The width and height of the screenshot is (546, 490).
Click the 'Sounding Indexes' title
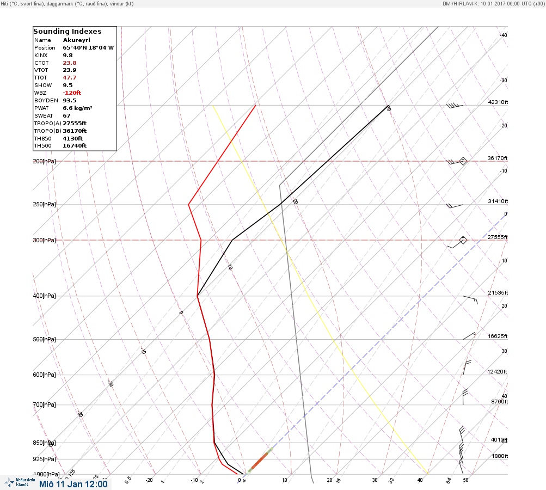point(67,32)
